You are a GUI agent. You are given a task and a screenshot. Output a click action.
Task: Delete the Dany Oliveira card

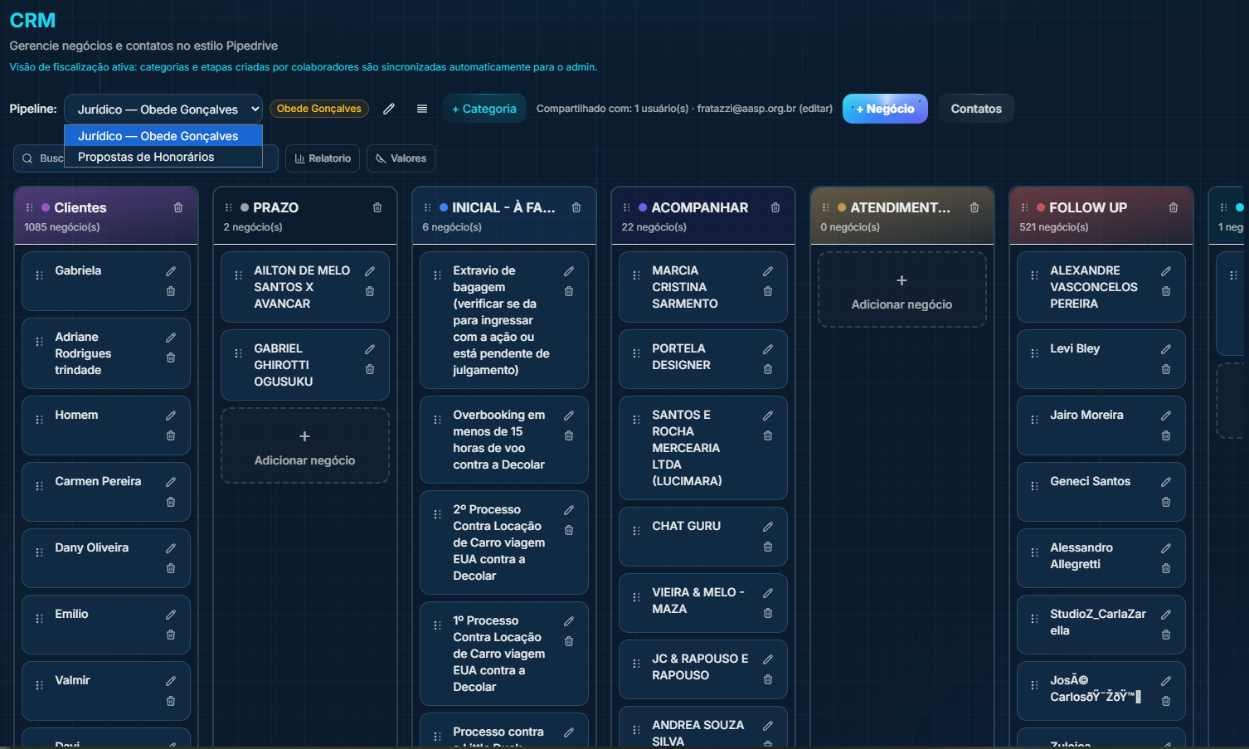pos(171,568)
